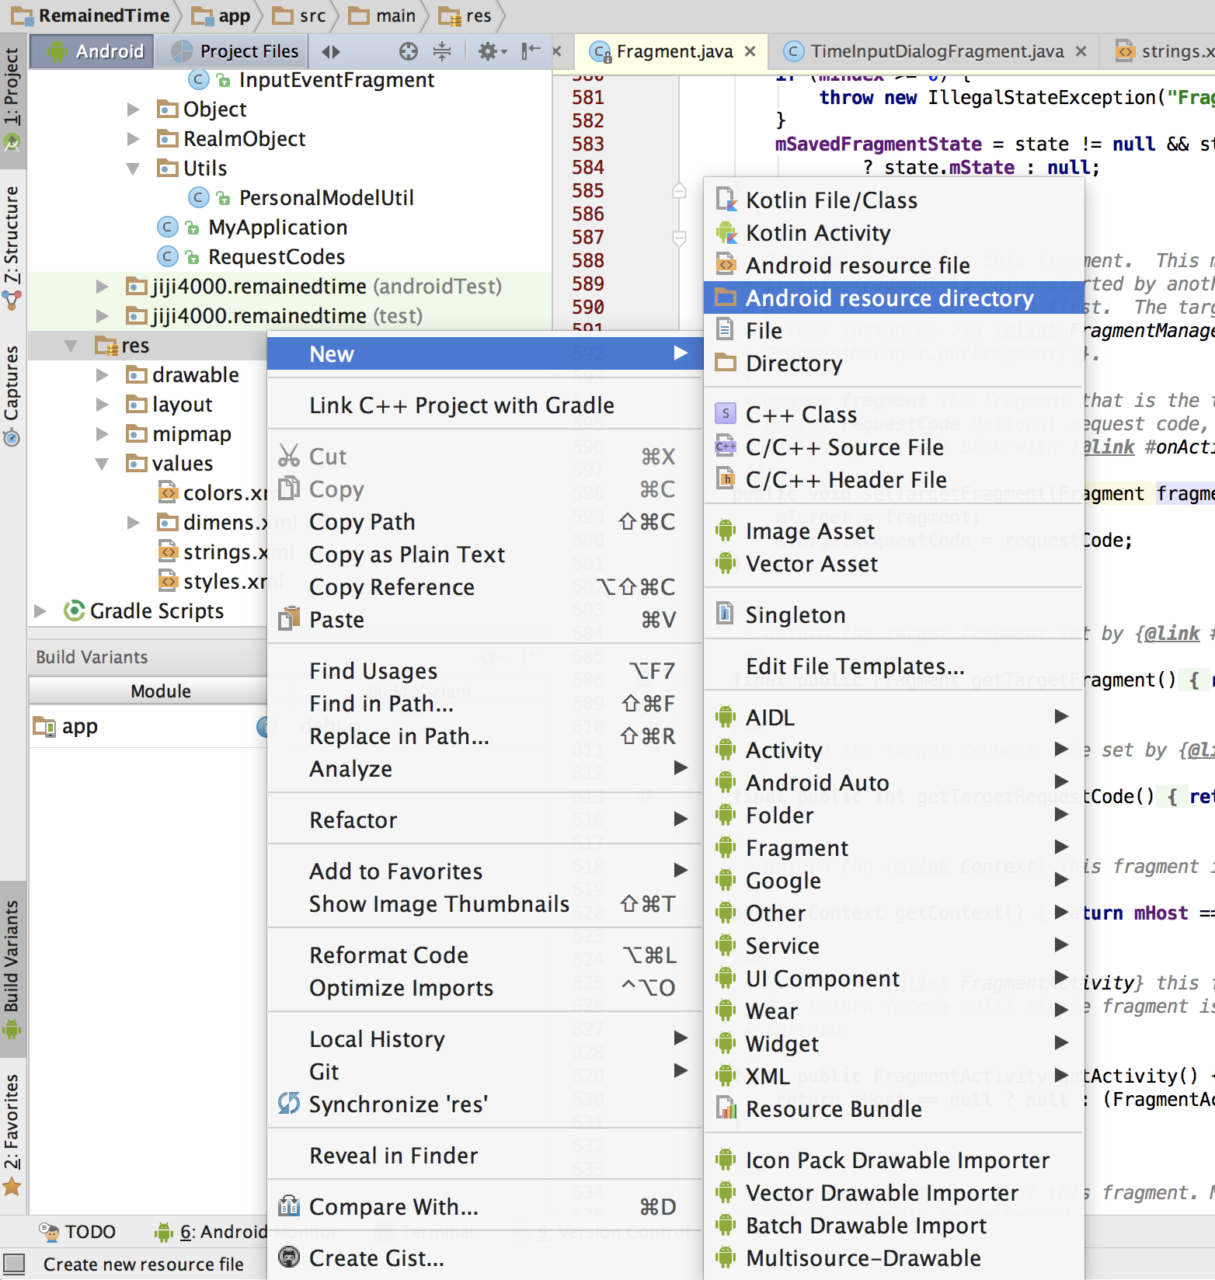Image resolution: width=1215 pixels, height=1280 pixels.
Task: Open the XML submenu
Action: [x=893, y=1077]
